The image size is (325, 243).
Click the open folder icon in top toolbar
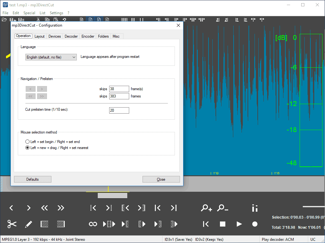tap(4, 20)
